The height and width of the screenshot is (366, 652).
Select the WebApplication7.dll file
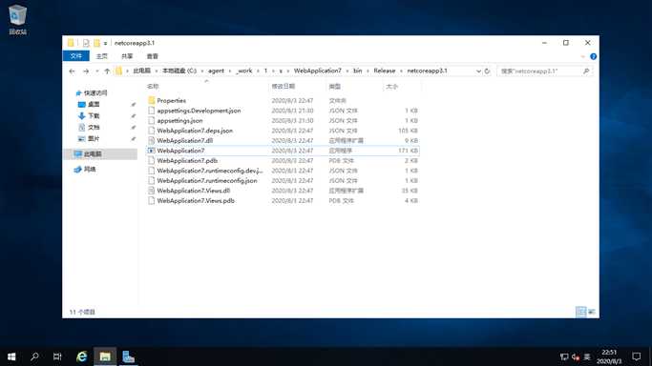coord(184,141)
